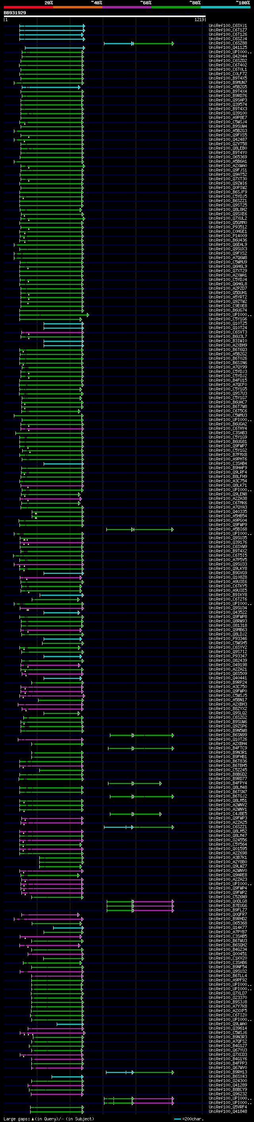Screen dimensions: 254x1122
Task: Click the Large gaps legend text
Action: pyautogui.click(x=17, y=1118)
